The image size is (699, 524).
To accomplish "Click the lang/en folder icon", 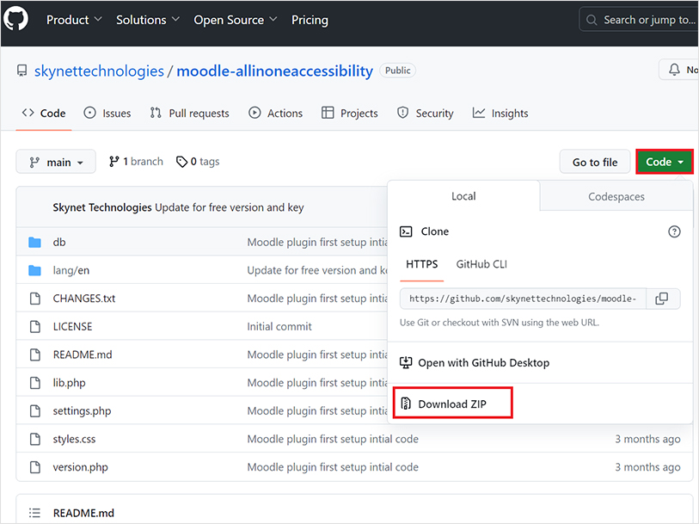I will point(35,270).
